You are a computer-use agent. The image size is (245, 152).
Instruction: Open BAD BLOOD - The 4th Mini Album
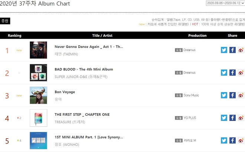click(84, 69)
